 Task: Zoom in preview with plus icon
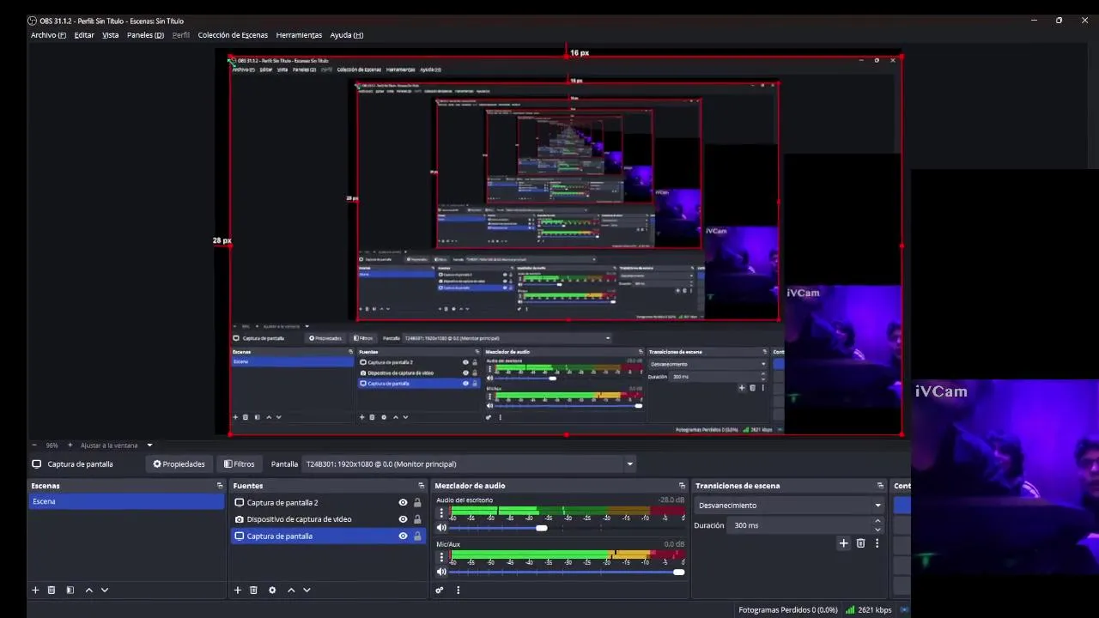70,445
